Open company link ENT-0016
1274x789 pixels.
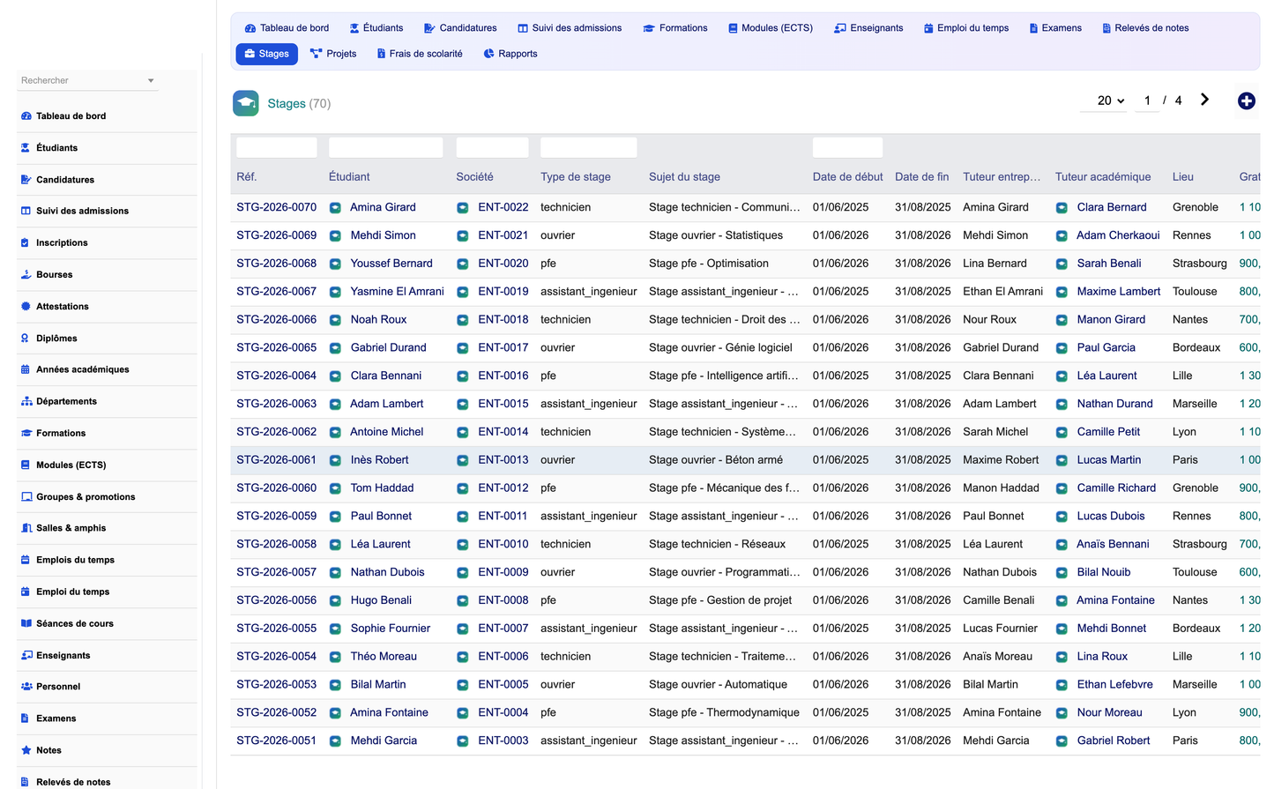tap(503, 376)
